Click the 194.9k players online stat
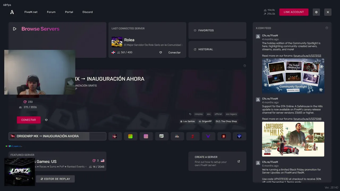340x191 pixels. pyautogui.click(x=269, y=10)
